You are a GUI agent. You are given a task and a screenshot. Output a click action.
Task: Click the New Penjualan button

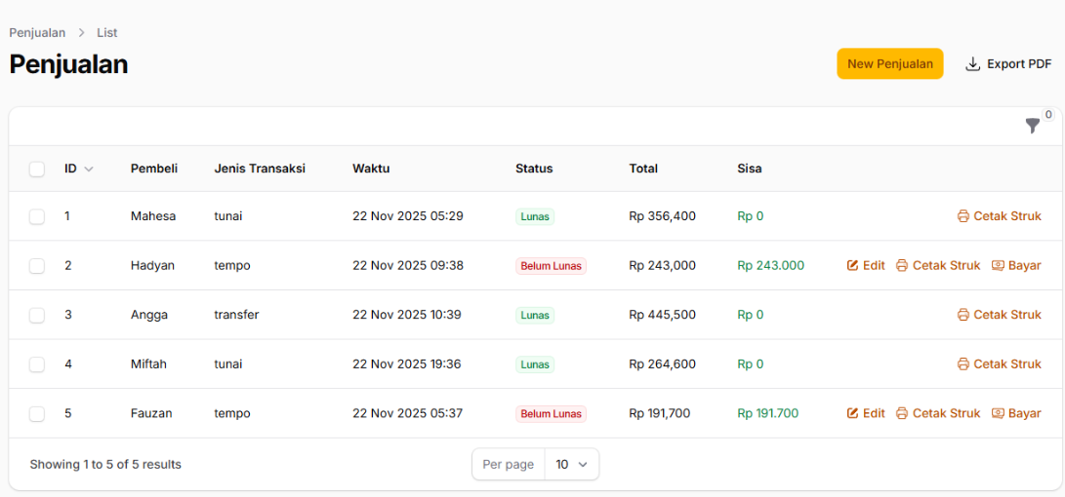pyautogui.click(x=889, y=63)
